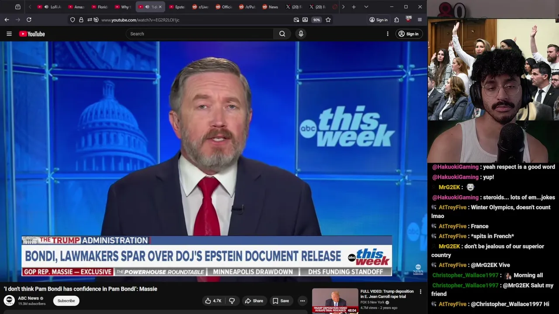
Task: Open options menu for the recommended video
Action: (421, 292)
